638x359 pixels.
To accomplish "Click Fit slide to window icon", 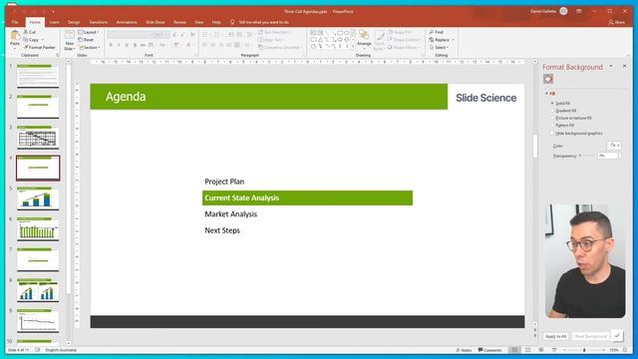I will point(625,350).
